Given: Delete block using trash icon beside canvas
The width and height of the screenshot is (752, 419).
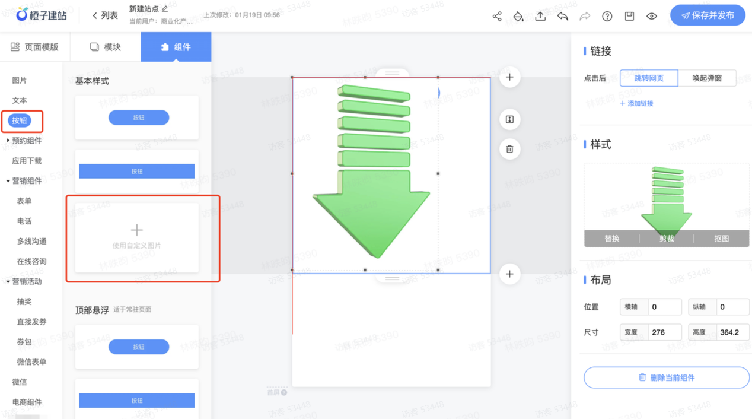Looking at the screenshot, I should pyautogui.click(x=509, y=149).
